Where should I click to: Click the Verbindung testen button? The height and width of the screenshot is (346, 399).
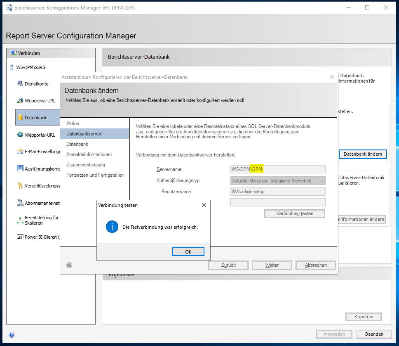pyautogui.click(x=295, y=213)
